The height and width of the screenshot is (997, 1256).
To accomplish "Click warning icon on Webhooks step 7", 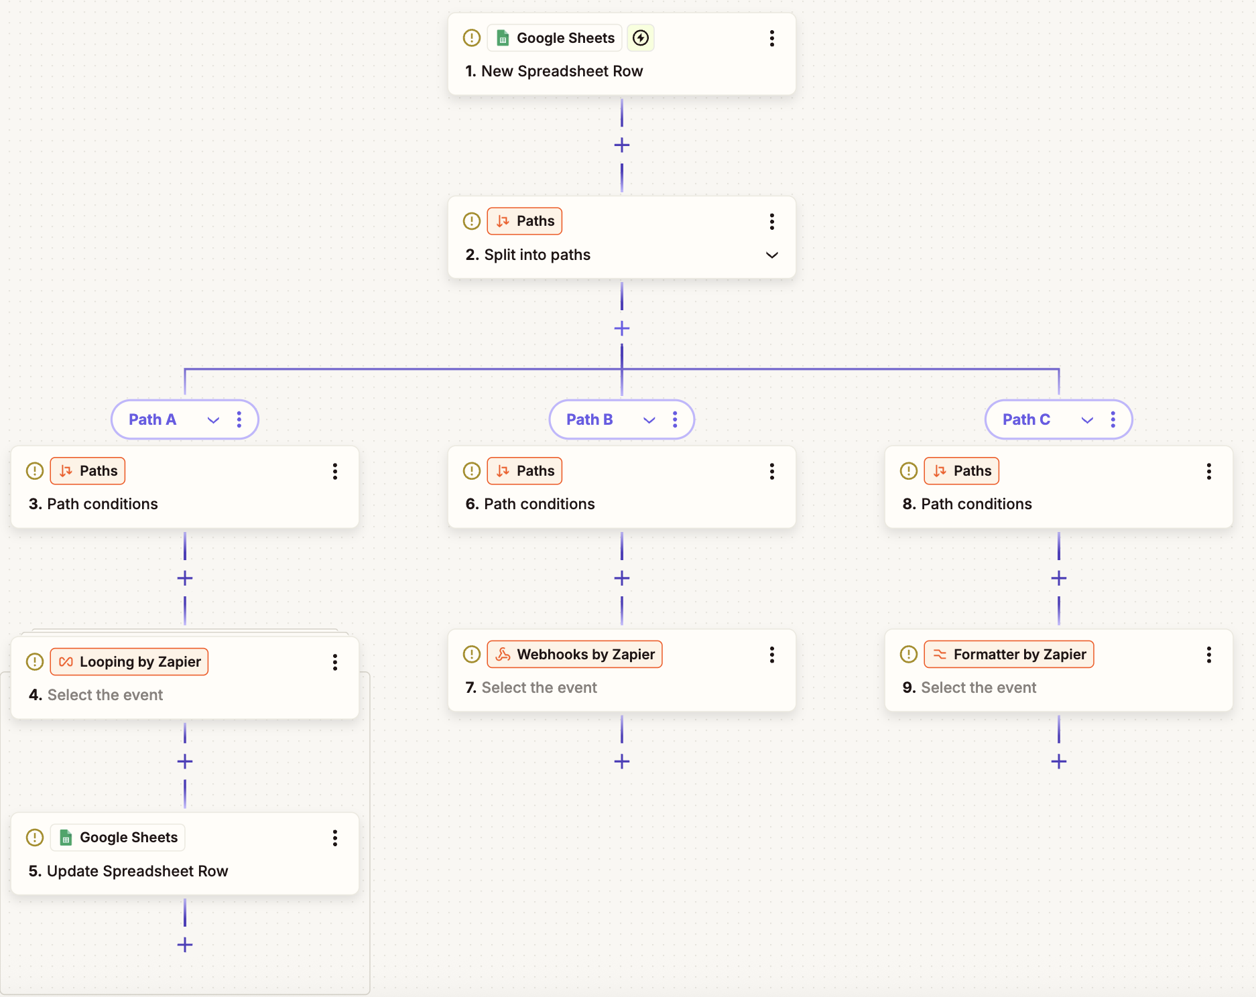I will [x=472, y=655].
